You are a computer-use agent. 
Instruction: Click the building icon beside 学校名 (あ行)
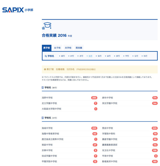click(x=43, y=88)
